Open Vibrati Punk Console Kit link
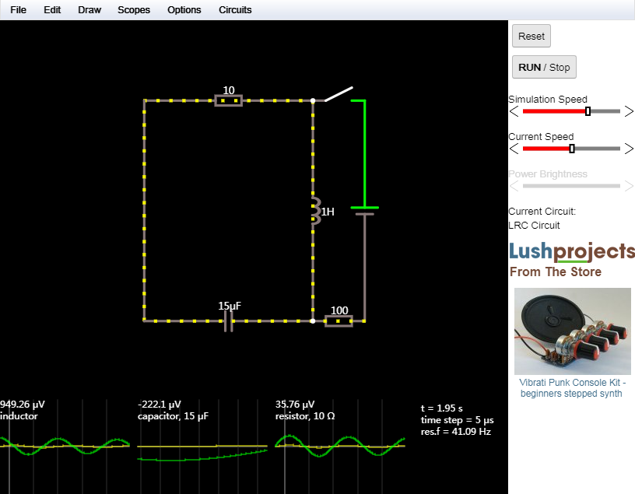Image resolution: width=635 pixels, height=494 pixels. tap(572, 388)
